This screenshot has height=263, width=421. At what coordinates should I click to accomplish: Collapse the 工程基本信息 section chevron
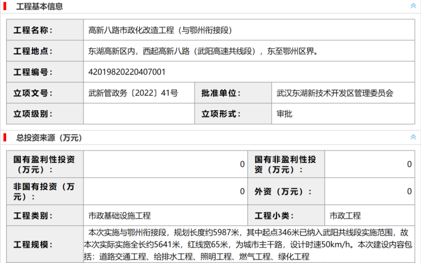click(x=413, y=6)
